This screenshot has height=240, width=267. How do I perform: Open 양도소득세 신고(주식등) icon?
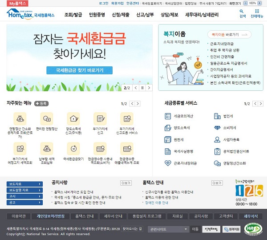[73, 119]
